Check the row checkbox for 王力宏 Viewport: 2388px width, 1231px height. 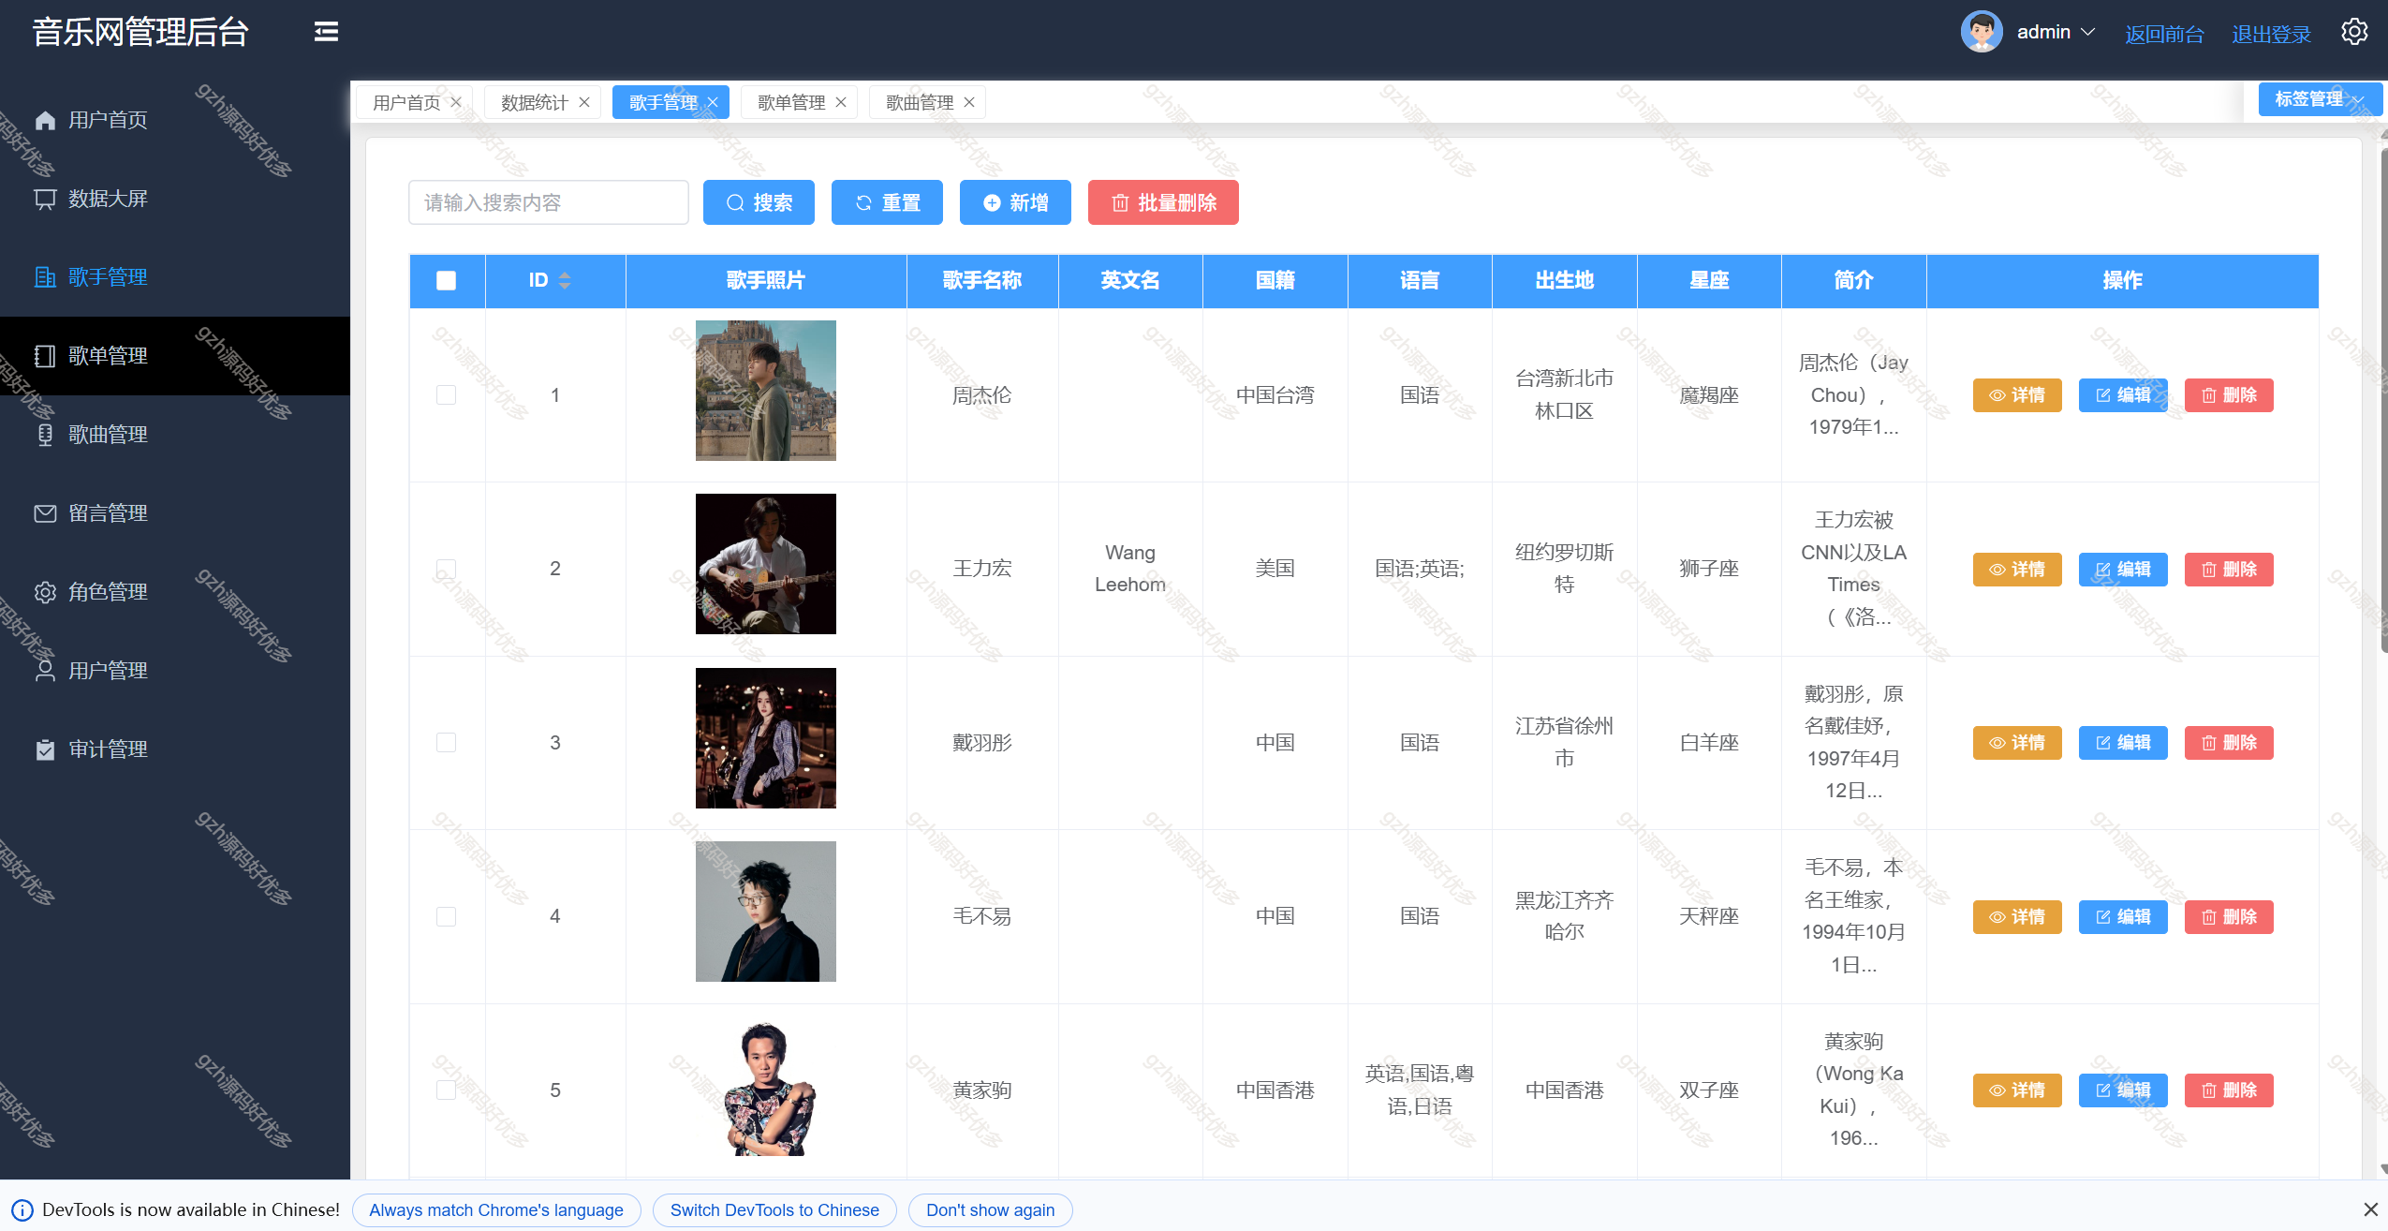(x=447, y=569)
